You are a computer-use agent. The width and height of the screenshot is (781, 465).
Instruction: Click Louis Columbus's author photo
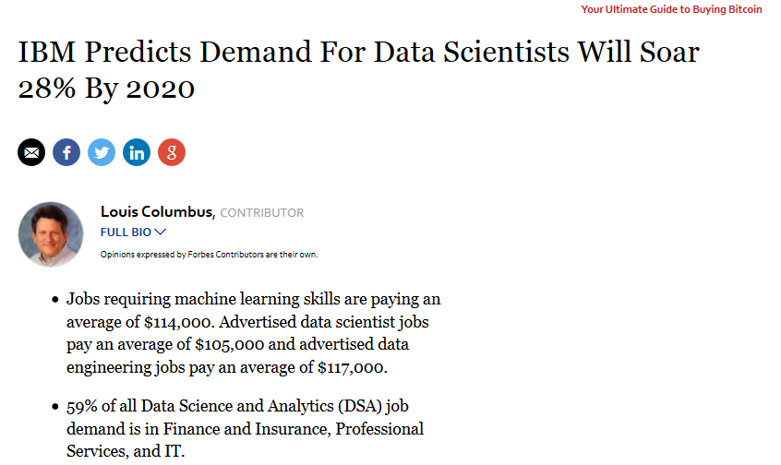(51, 234)
